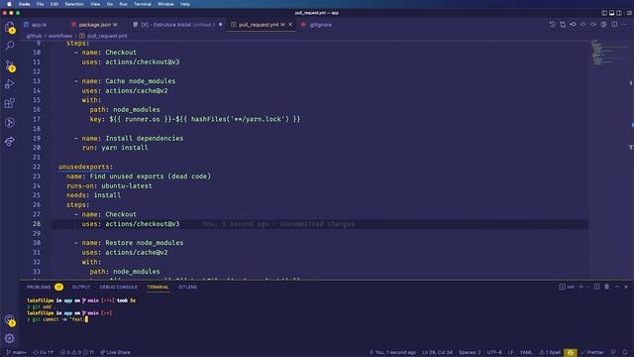This screenshot has width=634, height=357.
Task: Open the DEBUG CONSOLE panel tab
Action: click(x=119, y=287)
